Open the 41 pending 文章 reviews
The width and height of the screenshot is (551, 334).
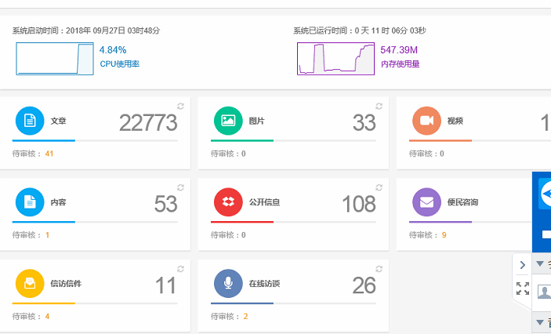49,154
